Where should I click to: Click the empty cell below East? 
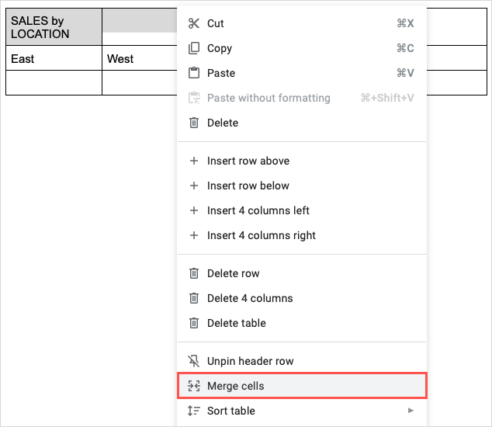click(x=54, y=83)
